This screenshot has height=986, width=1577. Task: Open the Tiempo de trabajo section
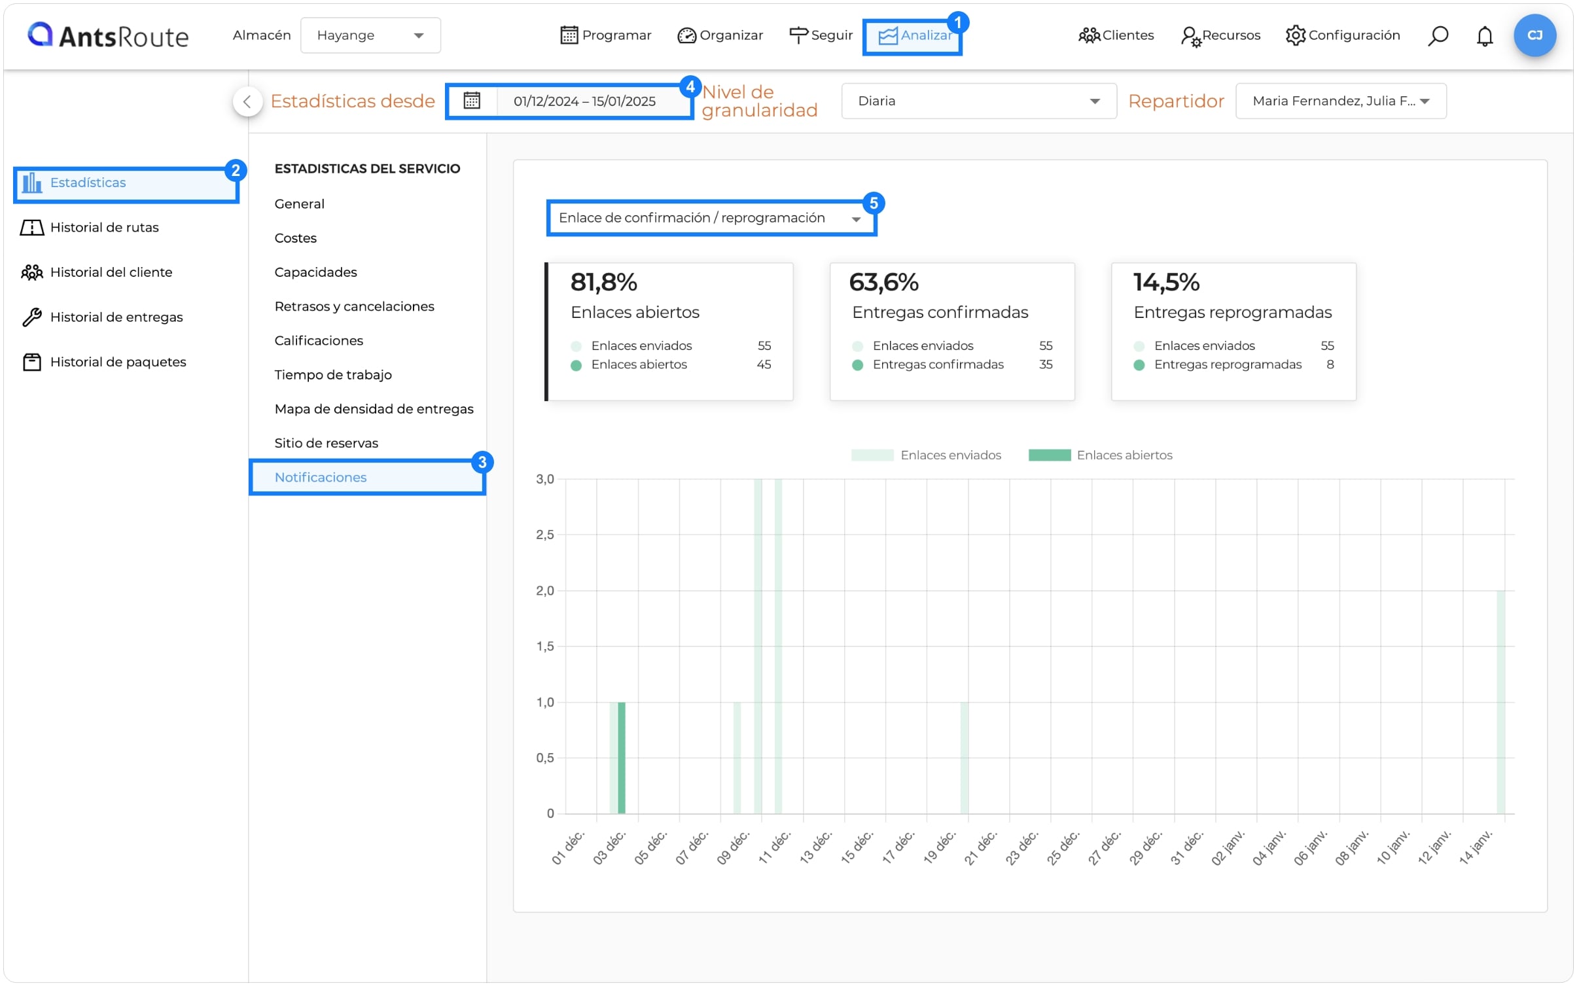[x=333, y=375]
